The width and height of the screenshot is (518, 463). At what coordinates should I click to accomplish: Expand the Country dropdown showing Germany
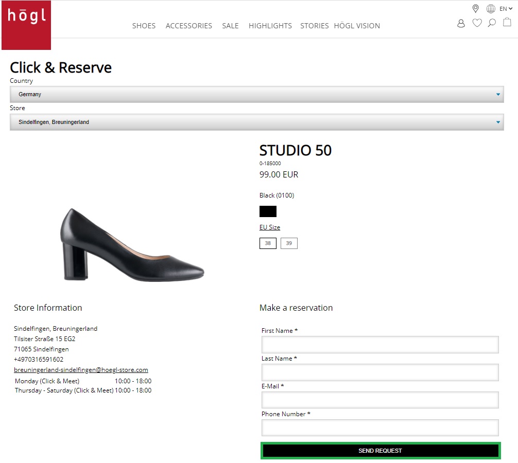pyautogui.click(x=256, y=95)
